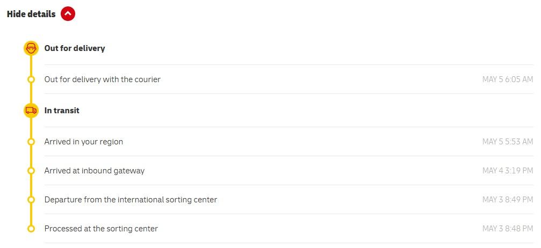541x248 pixels.
Task: Select the "Arrived in your region" event text
Action: pyautogui.click(x=84, y=142)
